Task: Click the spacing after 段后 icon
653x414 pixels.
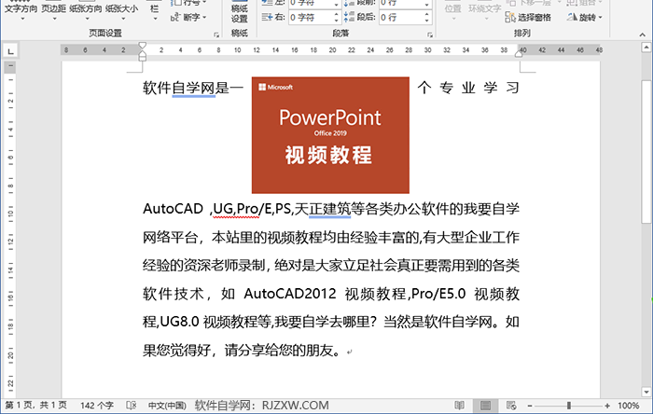Action: coord(349,18)
